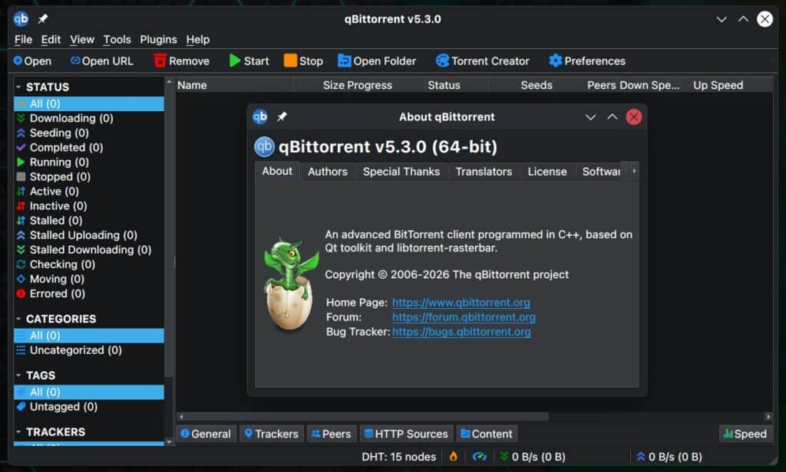Open the Trackers bottom tab
The width and height of the screenshot is (786, 472).
(271, 434)
